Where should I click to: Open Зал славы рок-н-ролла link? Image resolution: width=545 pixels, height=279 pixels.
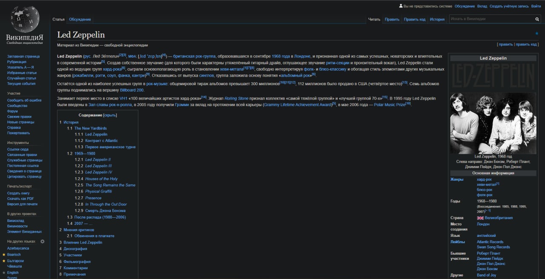tap(110, 104)
